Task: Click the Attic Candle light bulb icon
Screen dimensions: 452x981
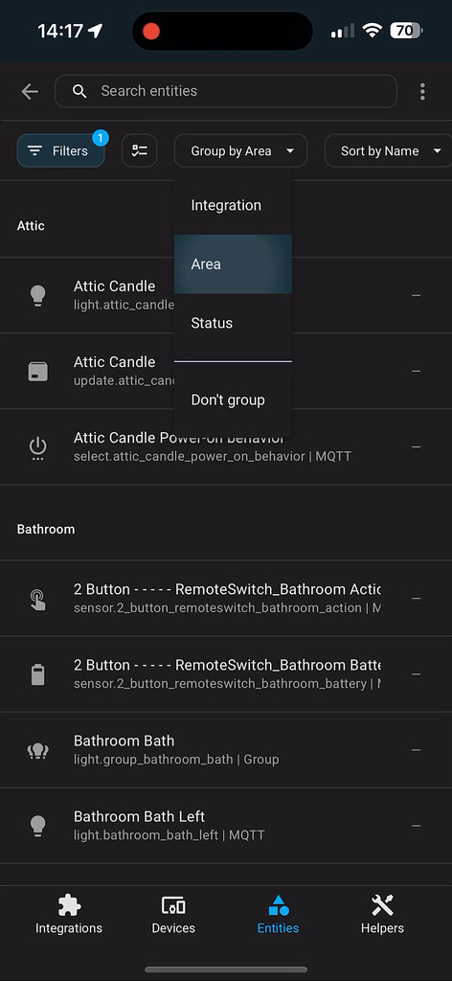Action: (x=38, y=295)
